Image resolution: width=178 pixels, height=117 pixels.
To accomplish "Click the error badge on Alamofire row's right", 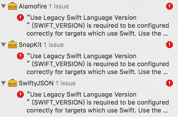I will pyautogui.click(x=169, y=6).
